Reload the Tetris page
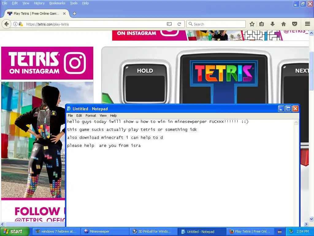The width and height of the screenshot is (314, 236). [179, 24]
